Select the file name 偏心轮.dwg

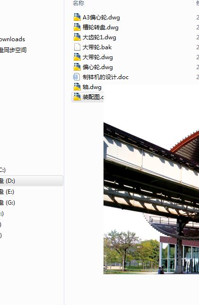98,67
